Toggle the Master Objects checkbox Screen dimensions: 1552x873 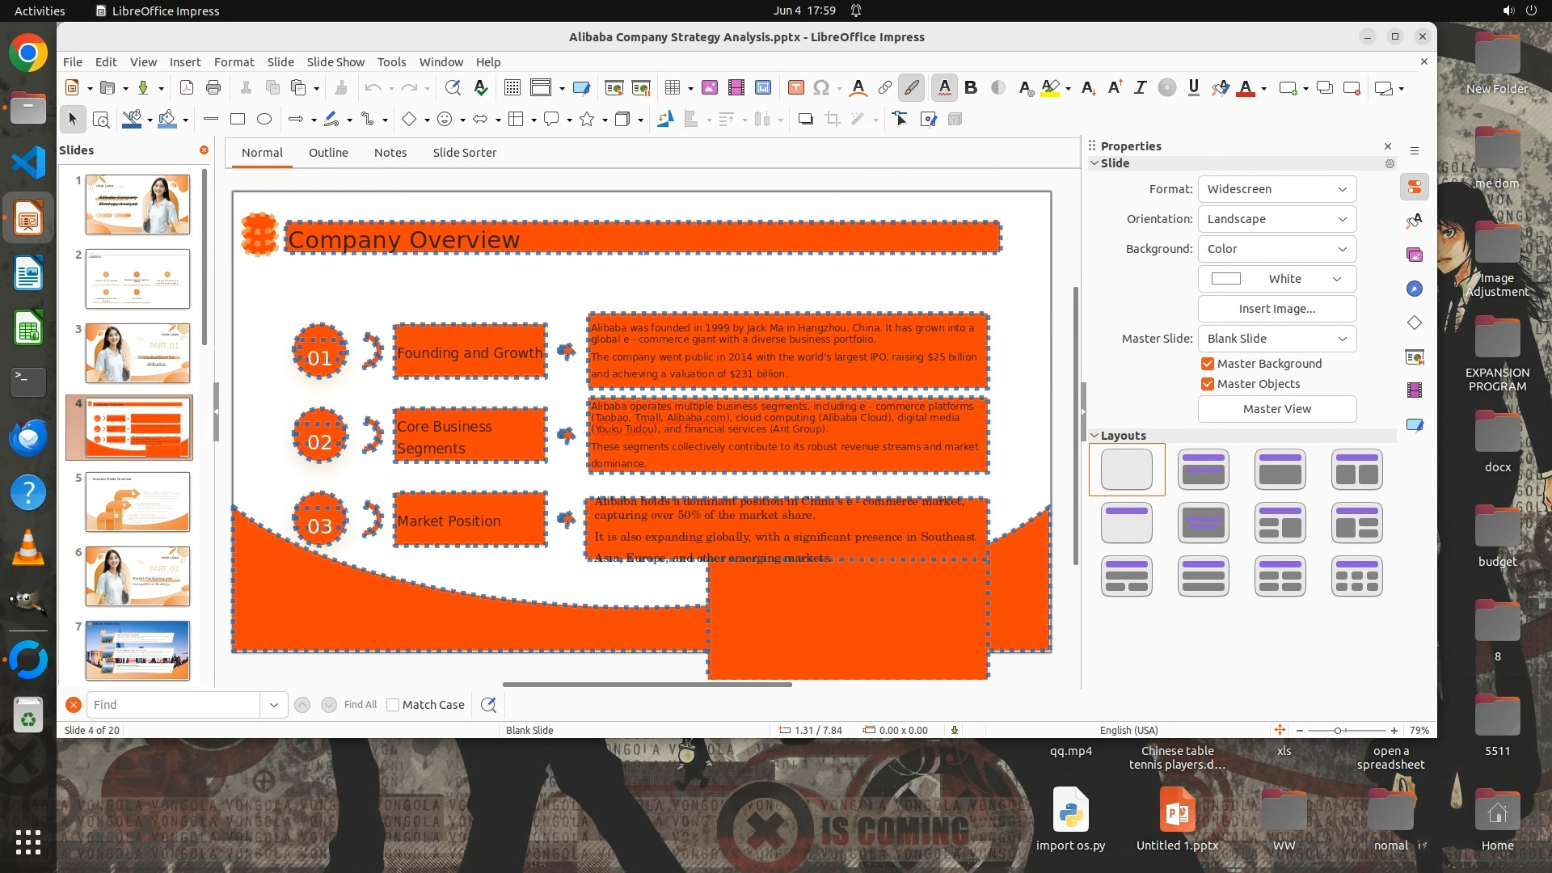coord(1208,384)
